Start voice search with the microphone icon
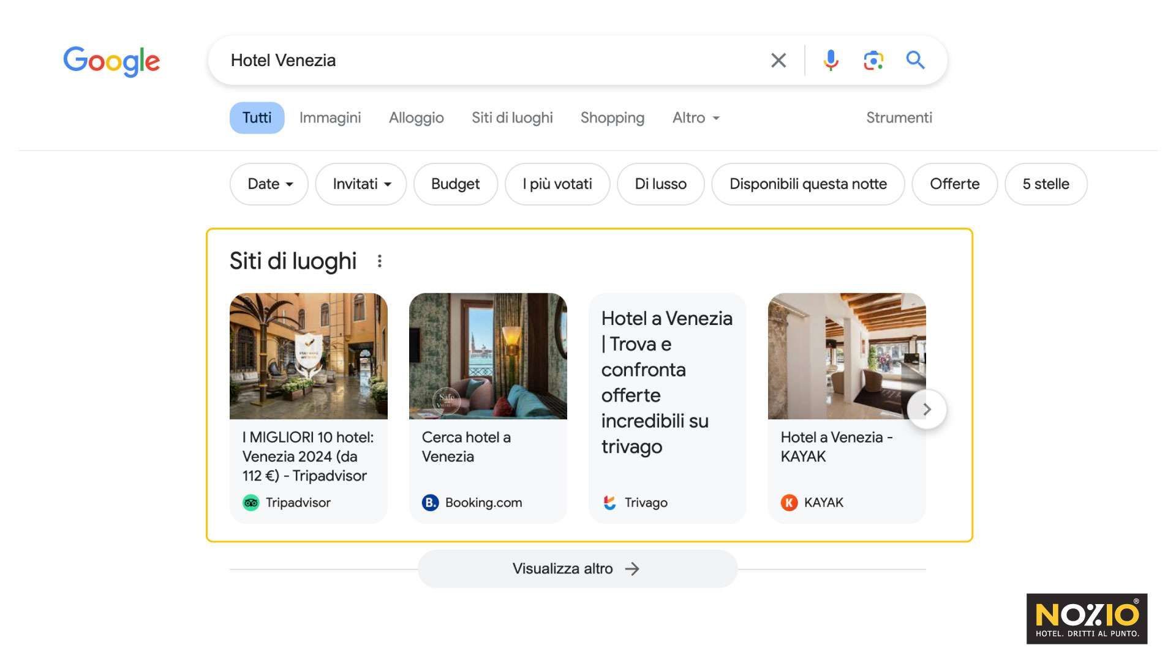Viewport: 1176px width, 661px height. (831, 60)
